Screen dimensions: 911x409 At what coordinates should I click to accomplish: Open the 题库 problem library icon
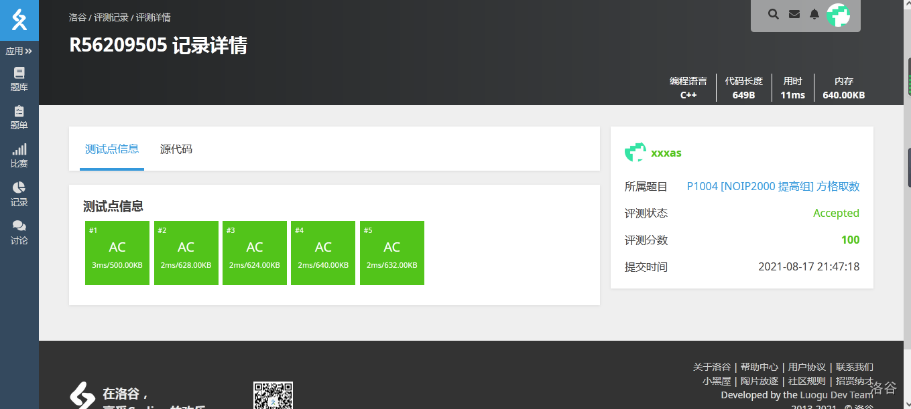tap(19, 79)
